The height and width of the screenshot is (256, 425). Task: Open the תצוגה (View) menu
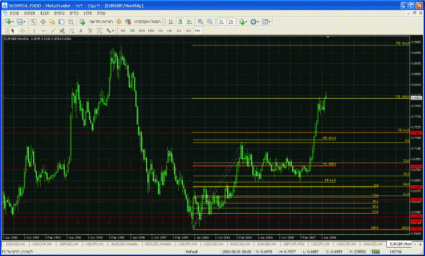(x=29, y=13)
